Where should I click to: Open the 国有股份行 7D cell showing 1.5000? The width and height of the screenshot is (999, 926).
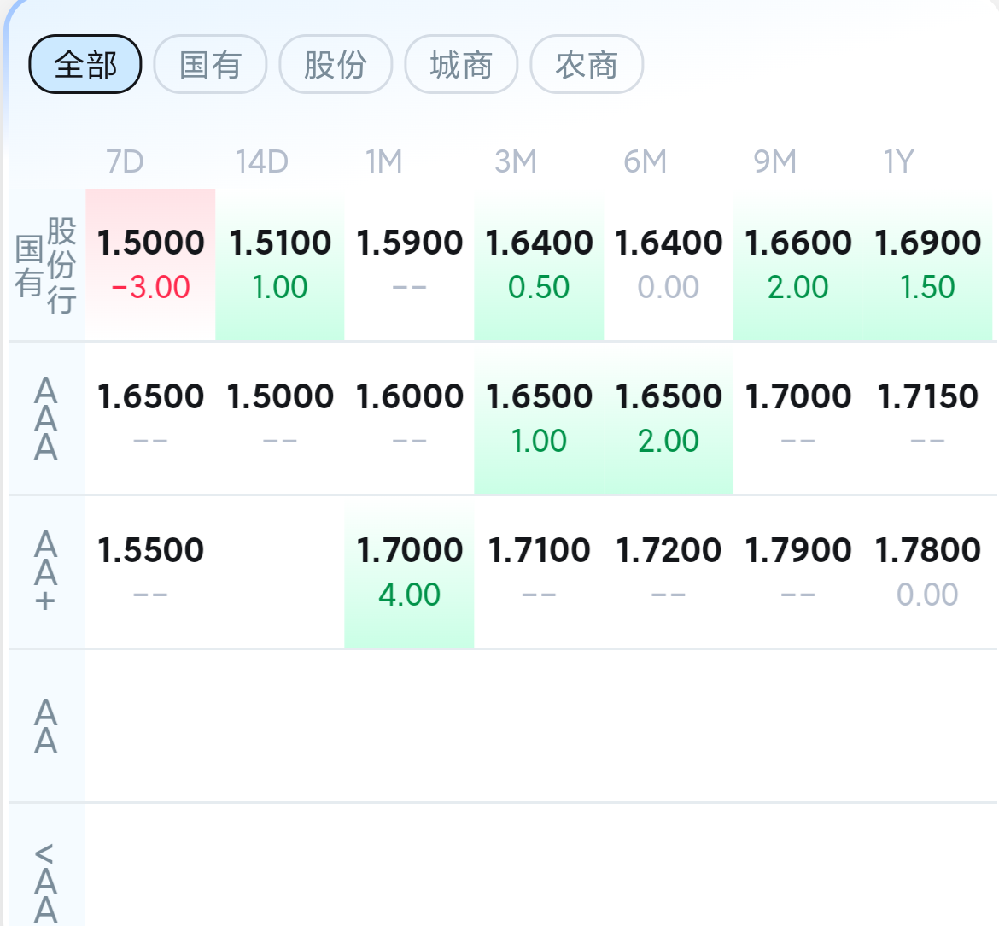(150, 265)
